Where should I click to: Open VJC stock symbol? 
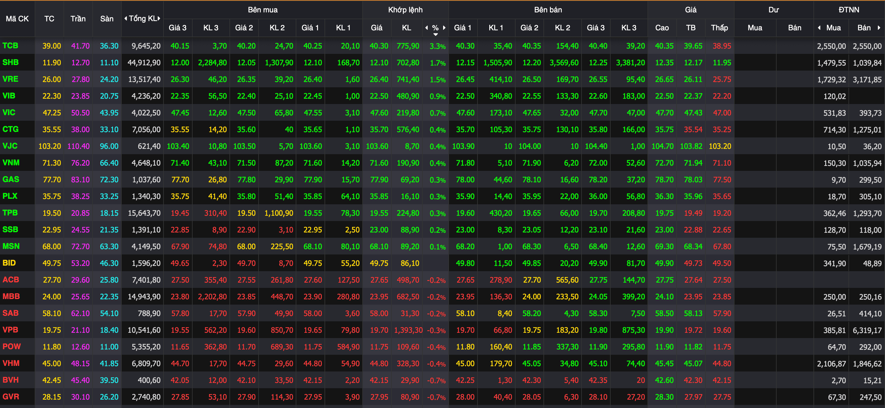tap(10, 146)
